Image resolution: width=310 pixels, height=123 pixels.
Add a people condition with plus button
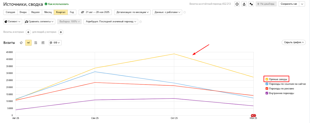point(61,32)
